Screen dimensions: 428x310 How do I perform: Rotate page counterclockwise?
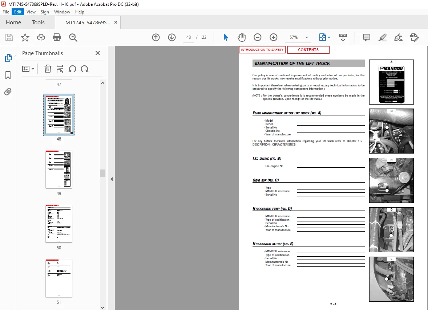click(72, 69)
